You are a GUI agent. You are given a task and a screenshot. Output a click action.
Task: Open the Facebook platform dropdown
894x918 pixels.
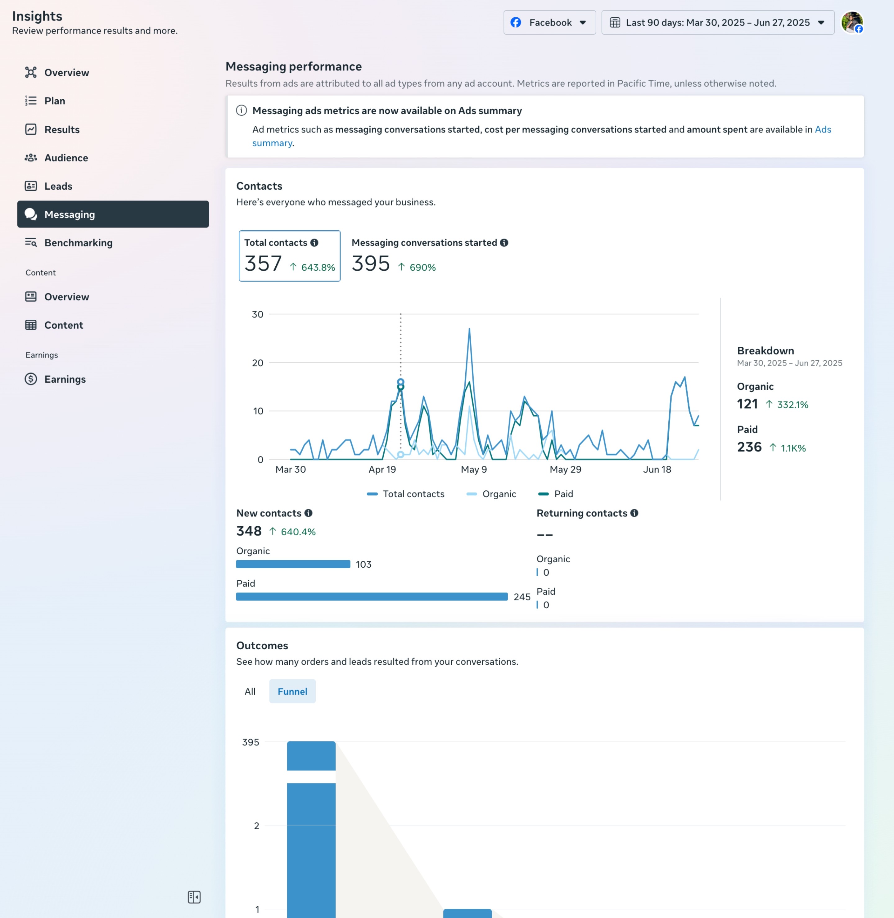point(549,23)
